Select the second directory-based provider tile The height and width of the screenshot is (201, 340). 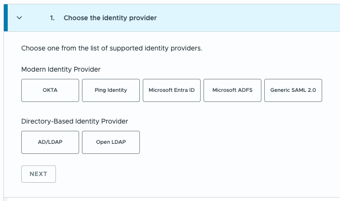111,142
